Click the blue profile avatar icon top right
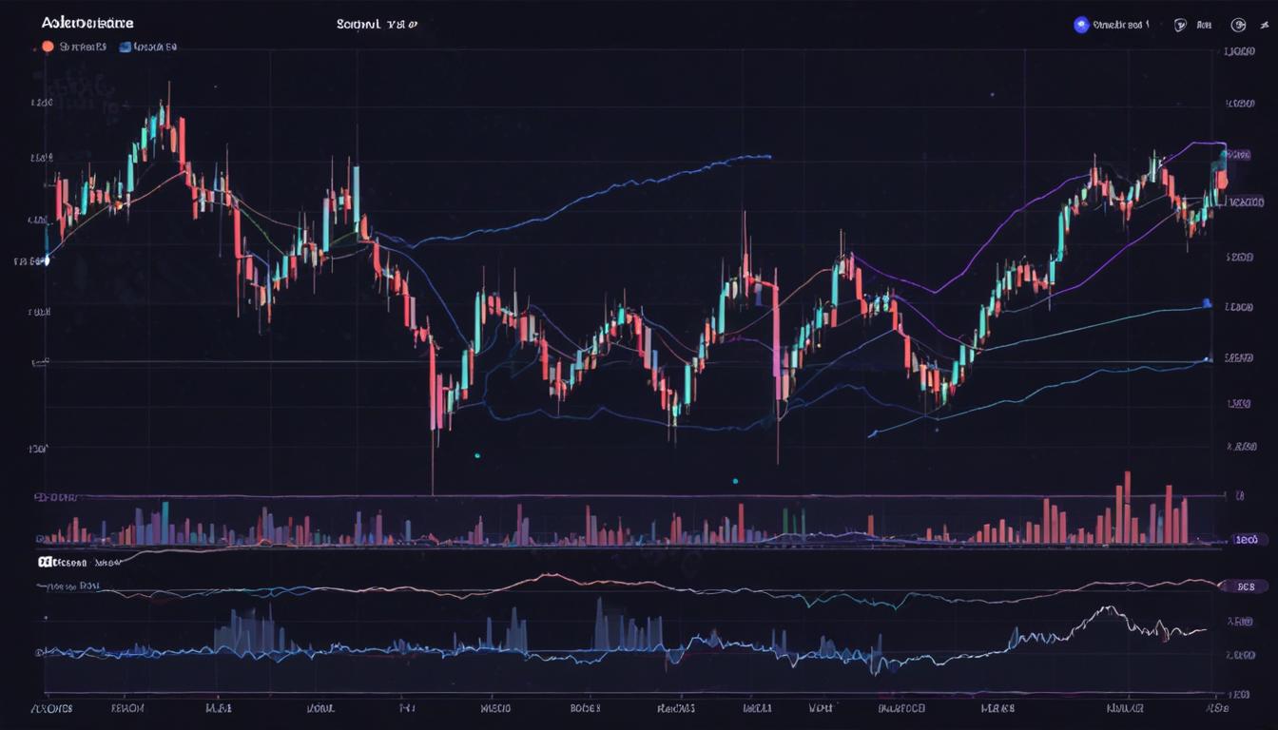 [x=1081, y=24]
